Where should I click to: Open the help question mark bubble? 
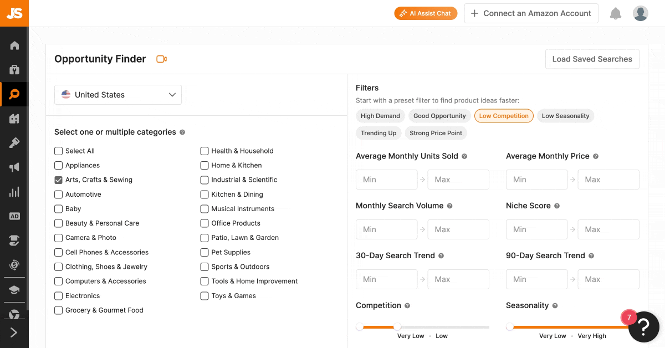click(x=643, y=327)
